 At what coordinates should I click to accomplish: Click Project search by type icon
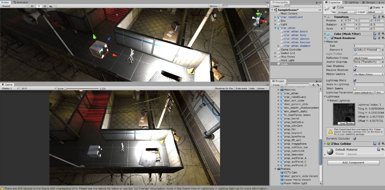(313, 85)
